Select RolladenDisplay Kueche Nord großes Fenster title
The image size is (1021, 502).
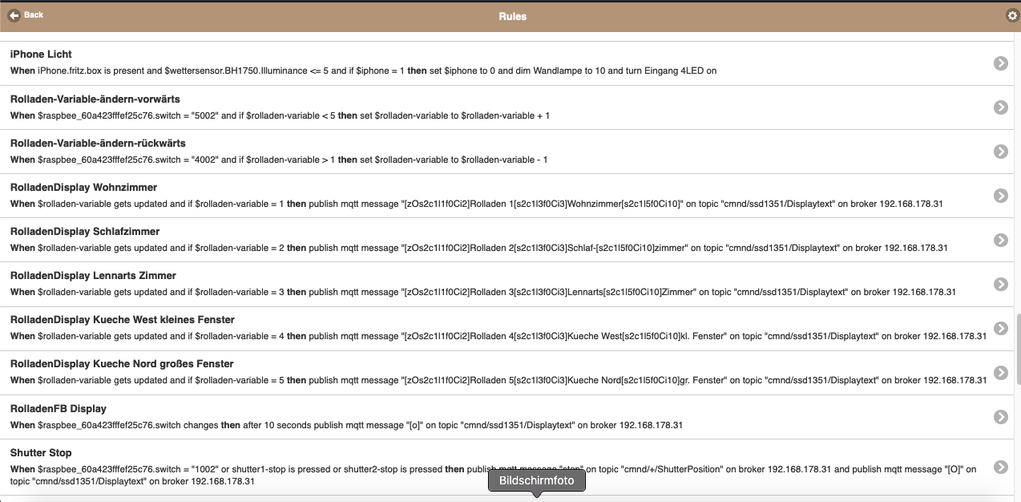tap(122, 363)
